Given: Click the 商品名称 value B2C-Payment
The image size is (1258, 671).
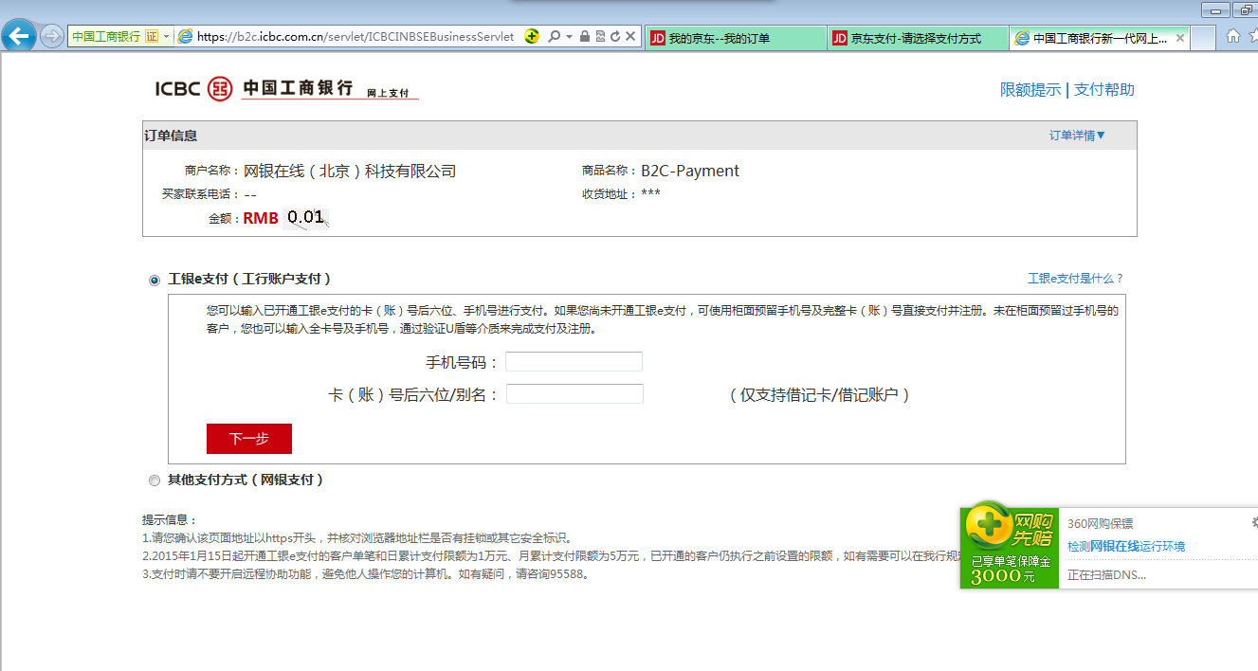Looking at the screenshot, I should (690, 172).
